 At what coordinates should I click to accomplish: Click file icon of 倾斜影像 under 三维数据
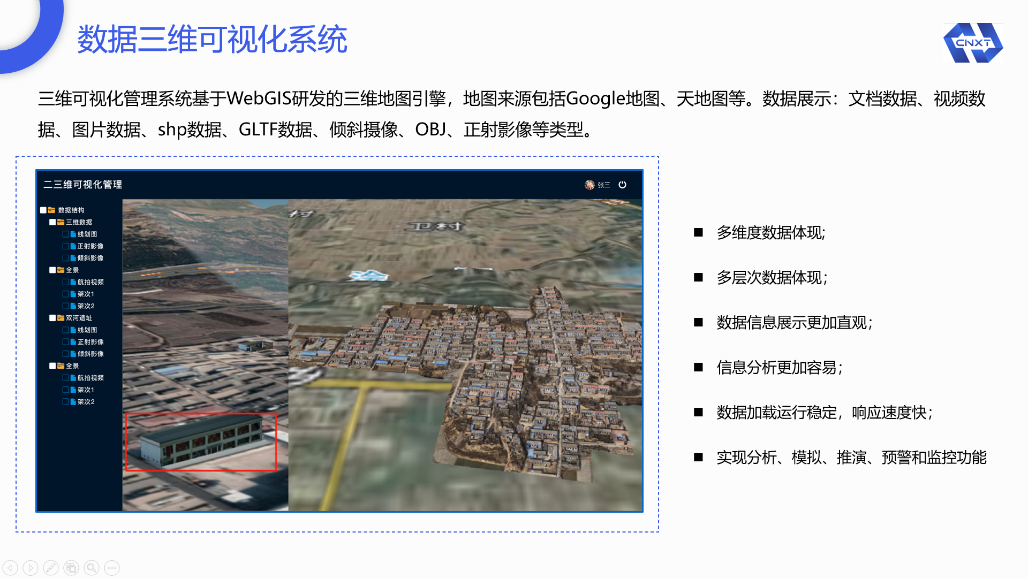tap(73, 258)
